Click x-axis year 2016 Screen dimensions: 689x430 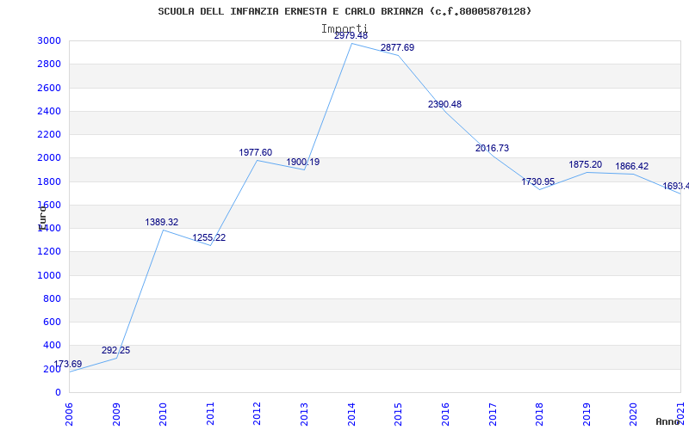pyautogui.click(x=445, y=415)
